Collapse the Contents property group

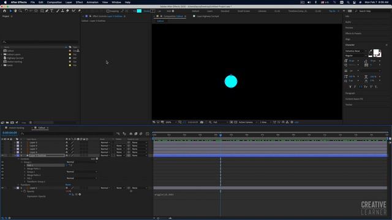[18, 159]
